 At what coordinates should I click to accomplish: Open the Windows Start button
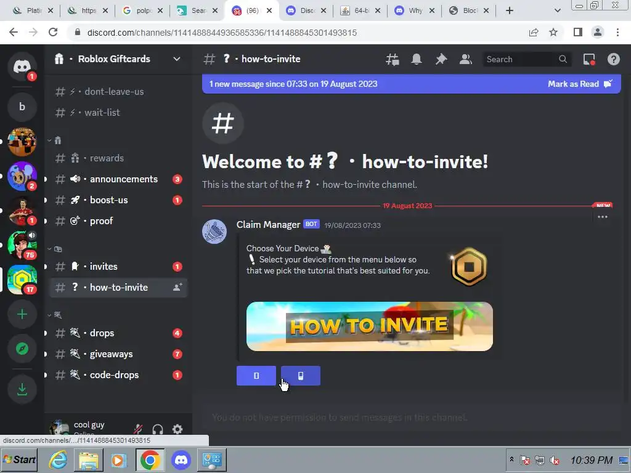pyautogui.click(x=19, y=459)
